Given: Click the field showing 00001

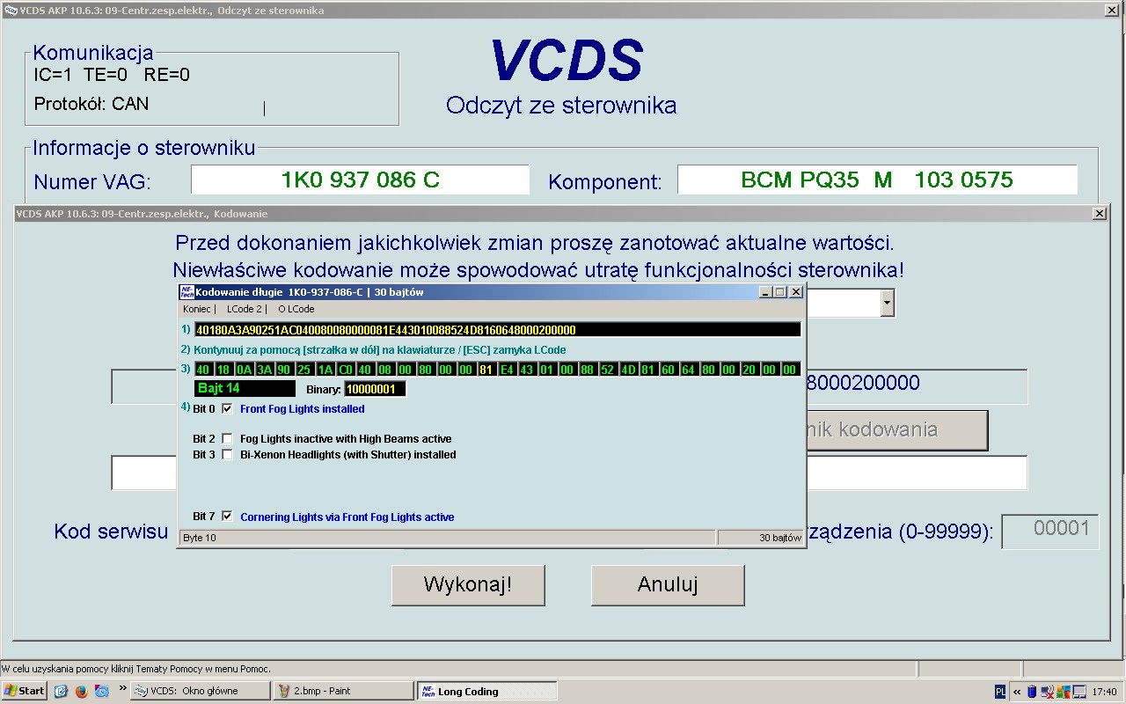Looking at the screenshot, I should (1050, 532).
